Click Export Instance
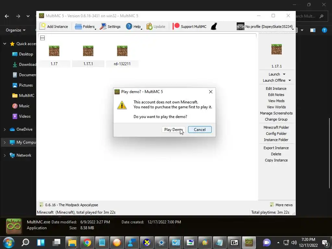The width and height of the screenshot is (332, 249). point(276,148)
